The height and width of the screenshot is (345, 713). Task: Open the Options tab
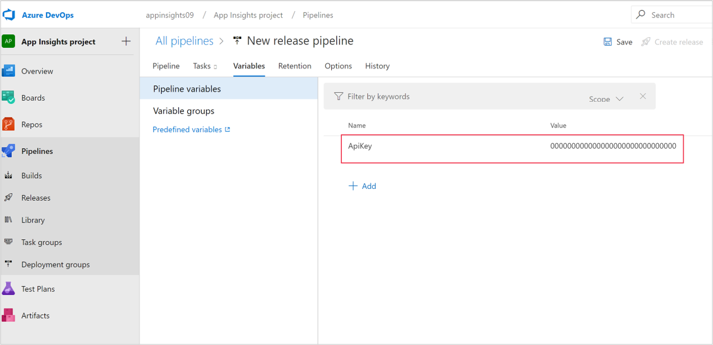coord(339,66)
